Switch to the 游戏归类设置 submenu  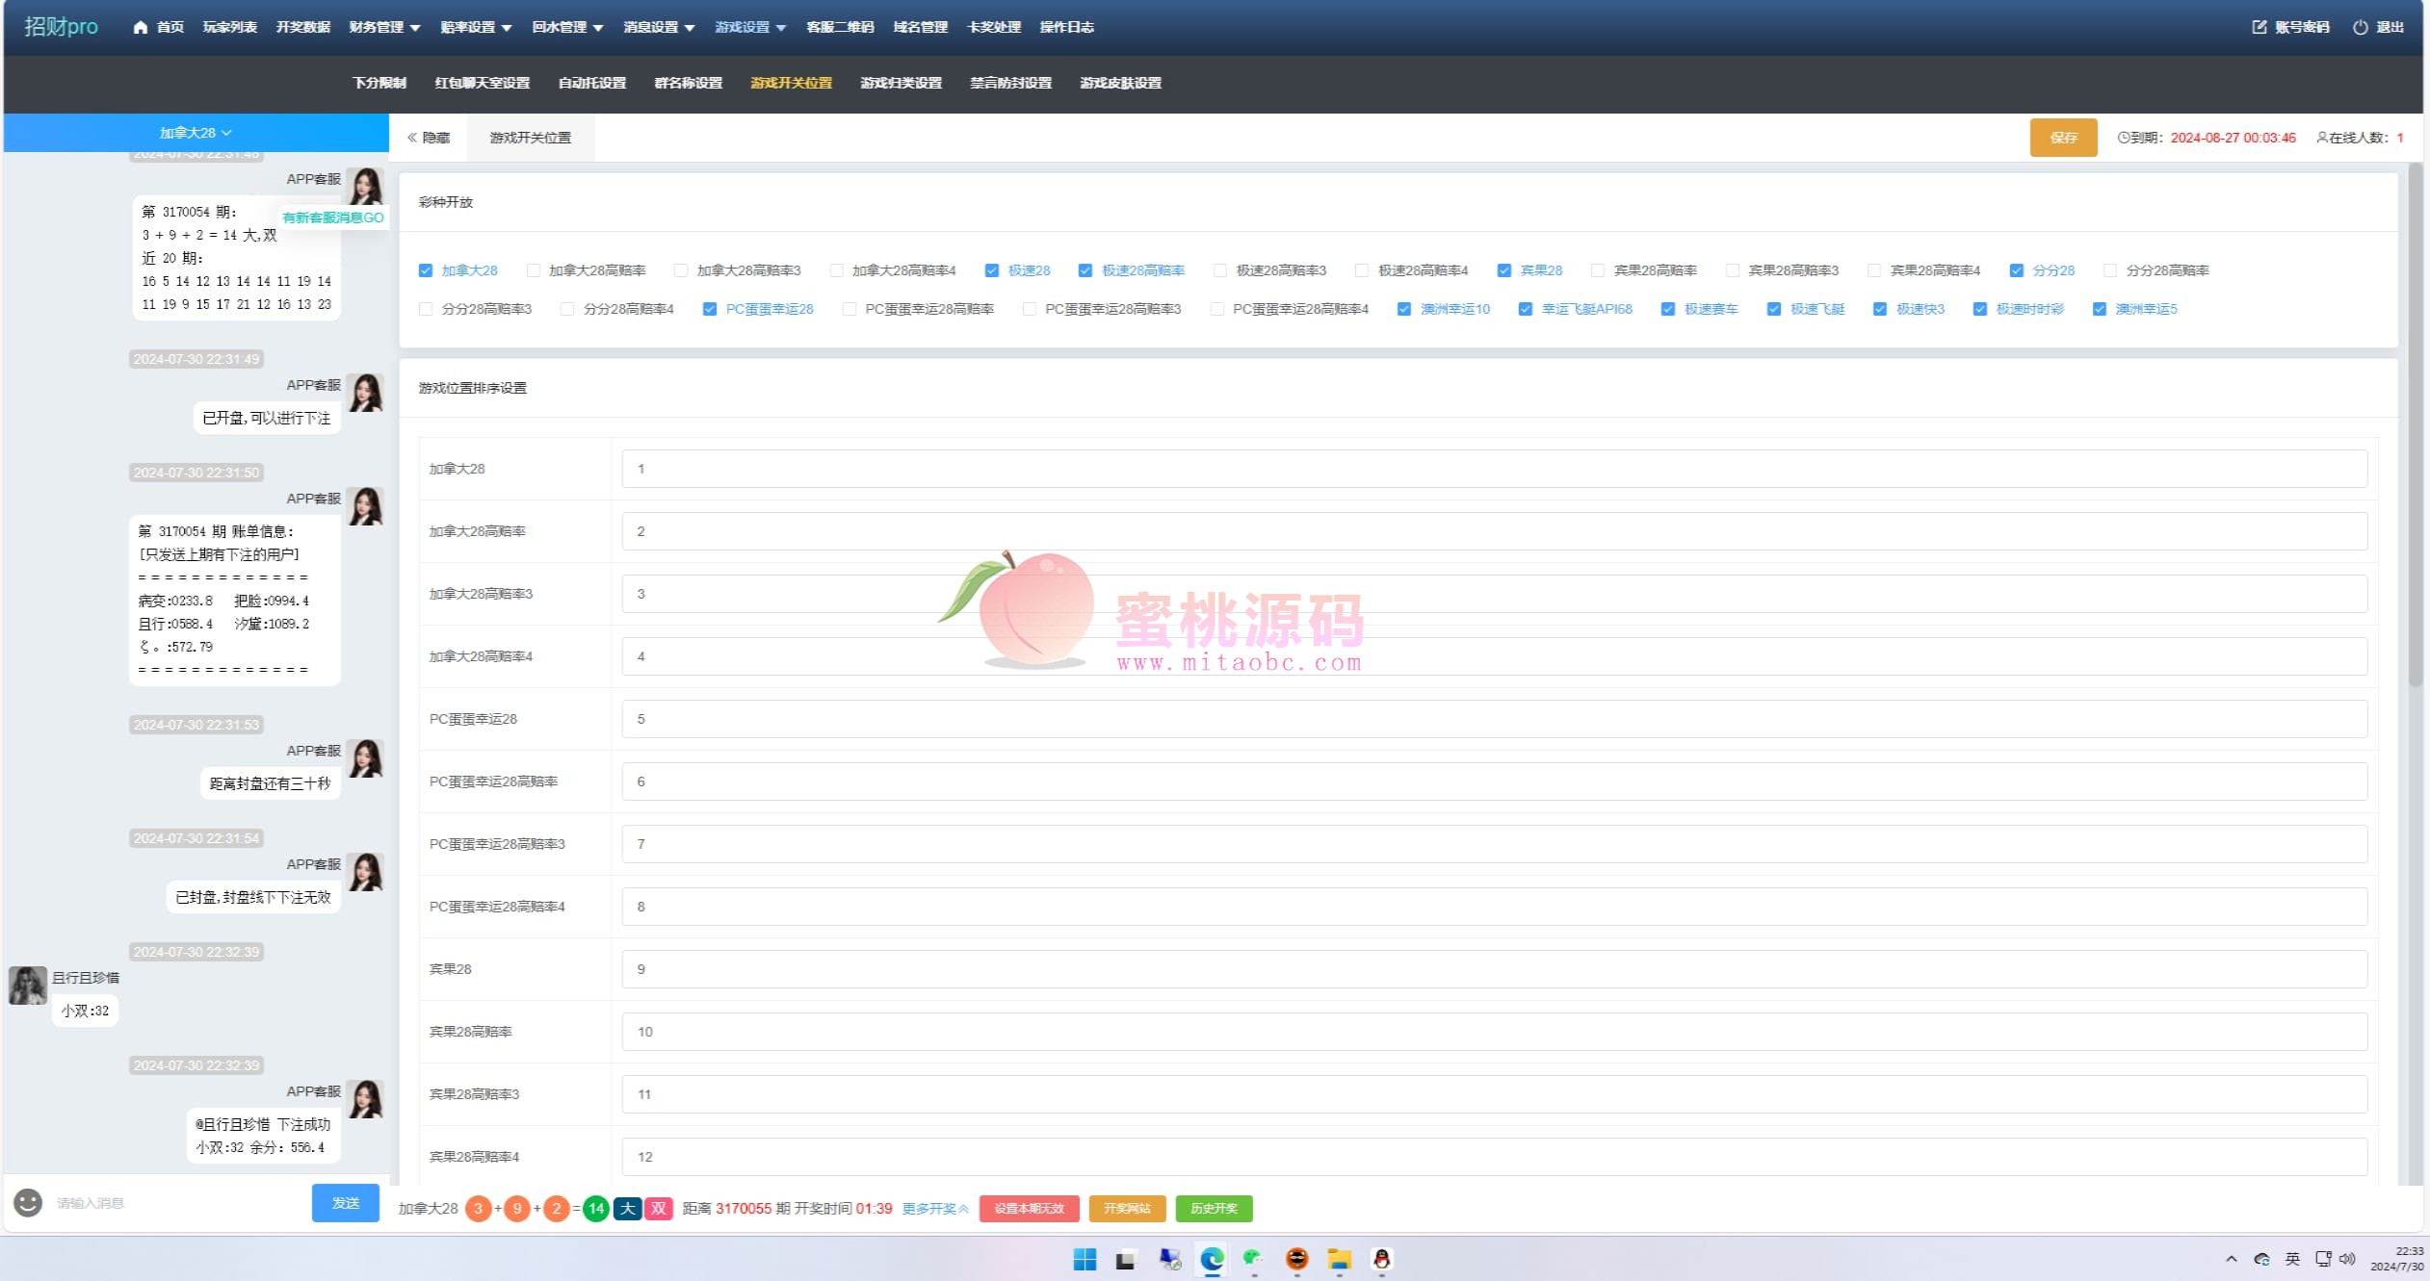point(901,83)
